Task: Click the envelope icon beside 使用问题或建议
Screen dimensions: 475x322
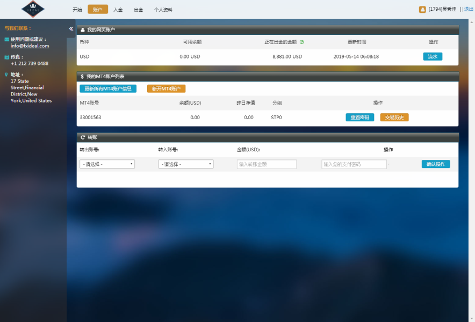Action: pyautogui.click(x=6, y=40)
